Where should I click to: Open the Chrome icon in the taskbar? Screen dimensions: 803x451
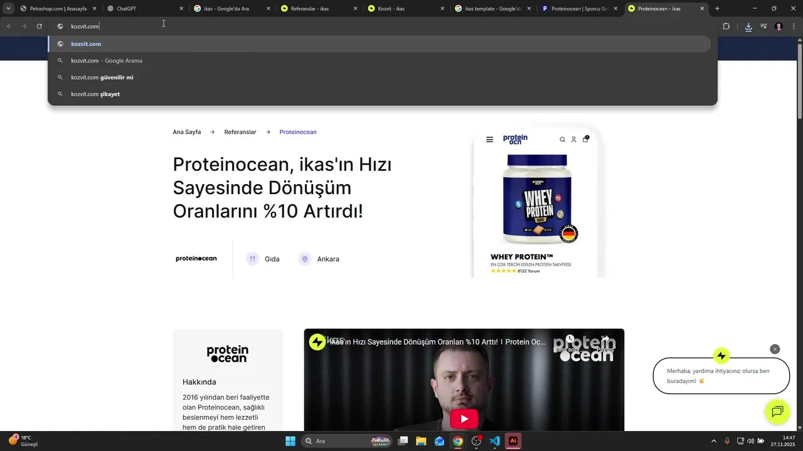point(458,441)
